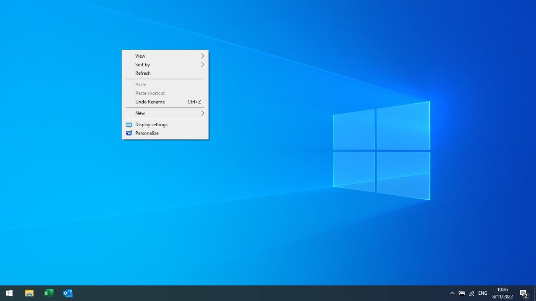This screenshot has height=301, width=536.
Task: Open the Windows Start menu
Action: (x=10, y=293)
